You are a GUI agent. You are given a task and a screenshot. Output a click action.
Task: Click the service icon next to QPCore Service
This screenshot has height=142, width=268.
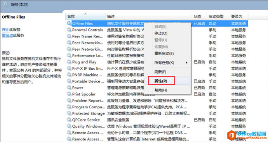click(x=69, y=120)
